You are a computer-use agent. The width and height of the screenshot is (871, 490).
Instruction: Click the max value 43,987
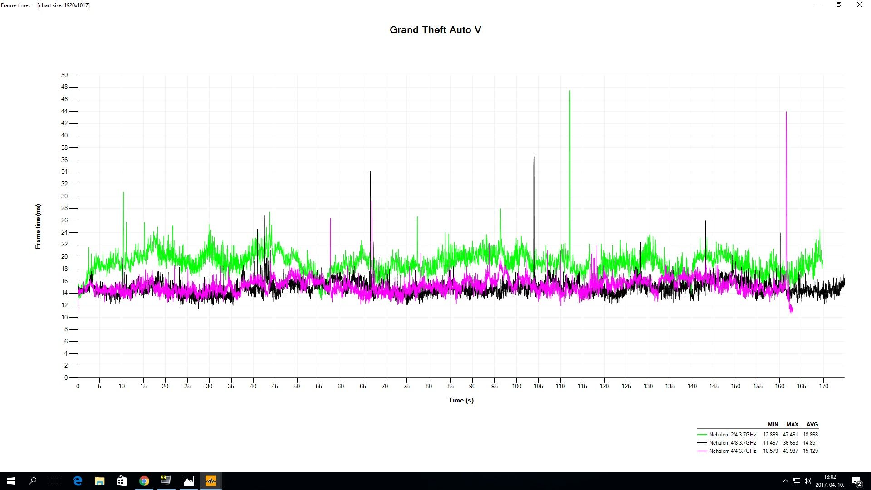pos(790,451)
